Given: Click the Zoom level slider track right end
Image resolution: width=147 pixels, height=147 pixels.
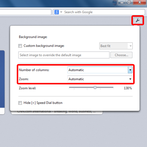Looking at the screenshot, I should click(113, 87).
